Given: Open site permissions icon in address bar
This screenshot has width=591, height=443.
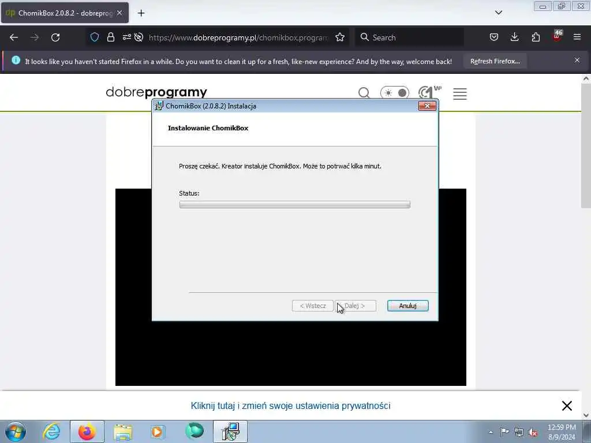Looking at the screenshot, I should point(126,37).
